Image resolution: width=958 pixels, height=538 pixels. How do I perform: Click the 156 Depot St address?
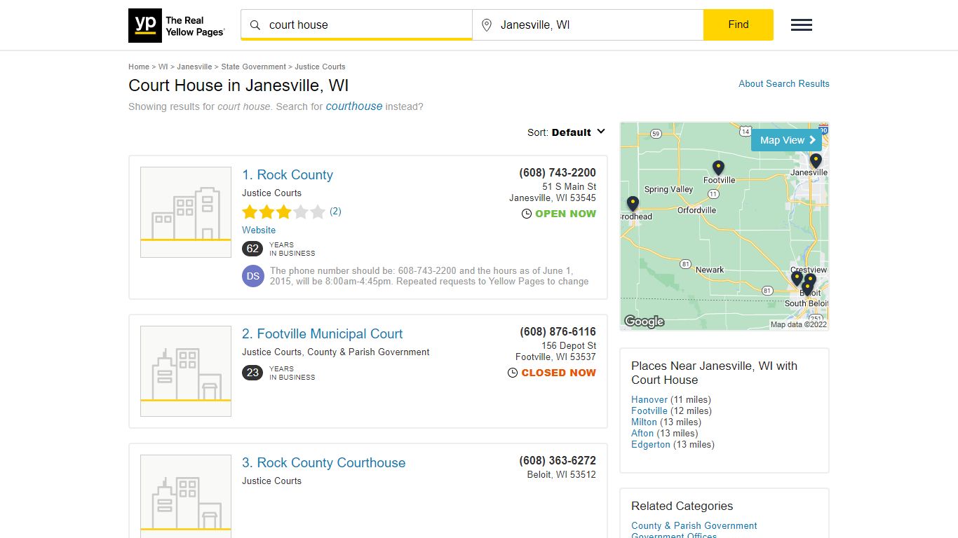click(x=569, y=345)
